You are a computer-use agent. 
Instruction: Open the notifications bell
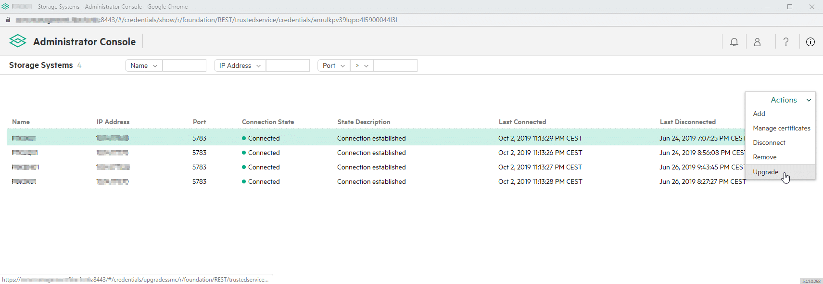pyautogui.click(x=734, y=42)
